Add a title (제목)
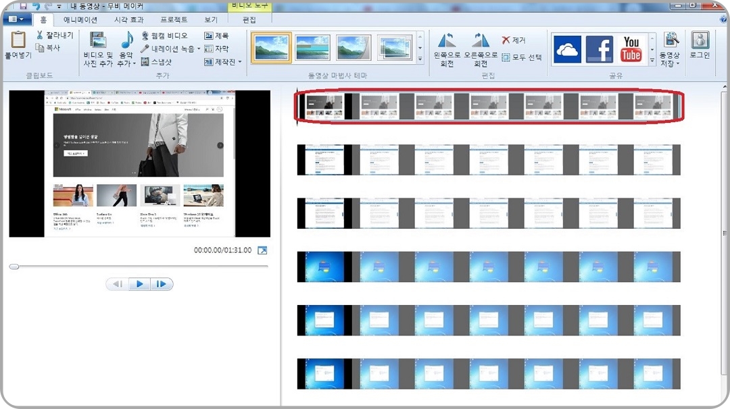The width and height of the screenshot is (730, 409). pyautogui.click(x=216, y=35)
